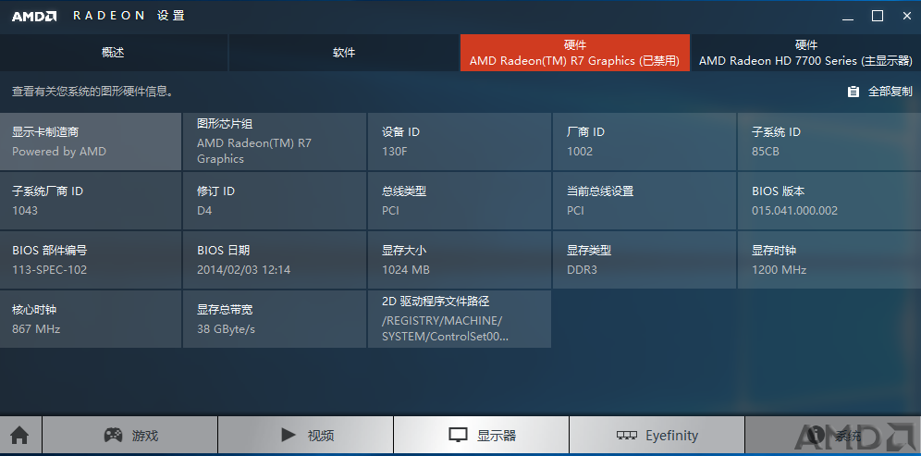Click the 核心时钟 867 MHz tile
Viewport: 921px width, 456px height.
point(91,319)
